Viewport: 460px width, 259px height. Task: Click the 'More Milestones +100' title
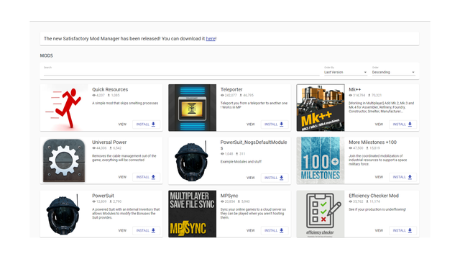372,142
